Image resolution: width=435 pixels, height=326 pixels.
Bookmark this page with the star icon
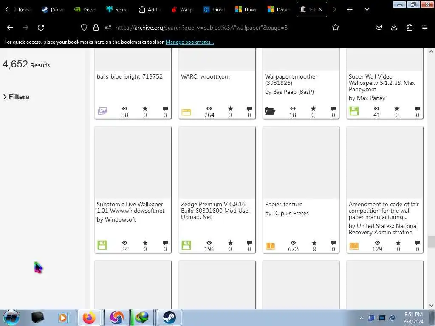336,27
